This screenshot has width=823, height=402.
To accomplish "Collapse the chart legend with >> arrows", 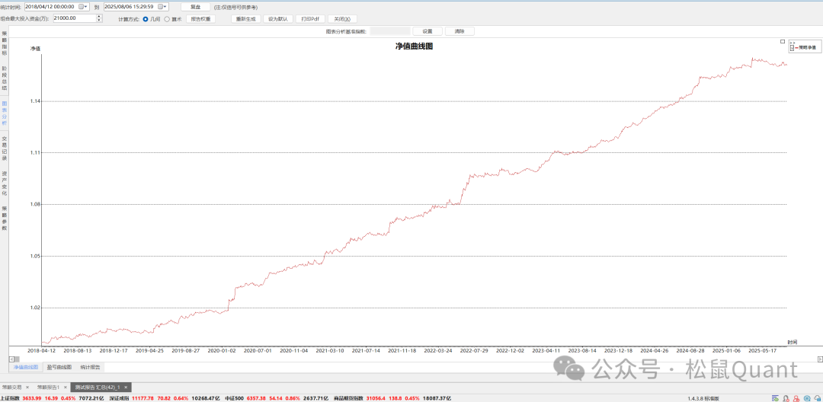I will click(792, 43).
